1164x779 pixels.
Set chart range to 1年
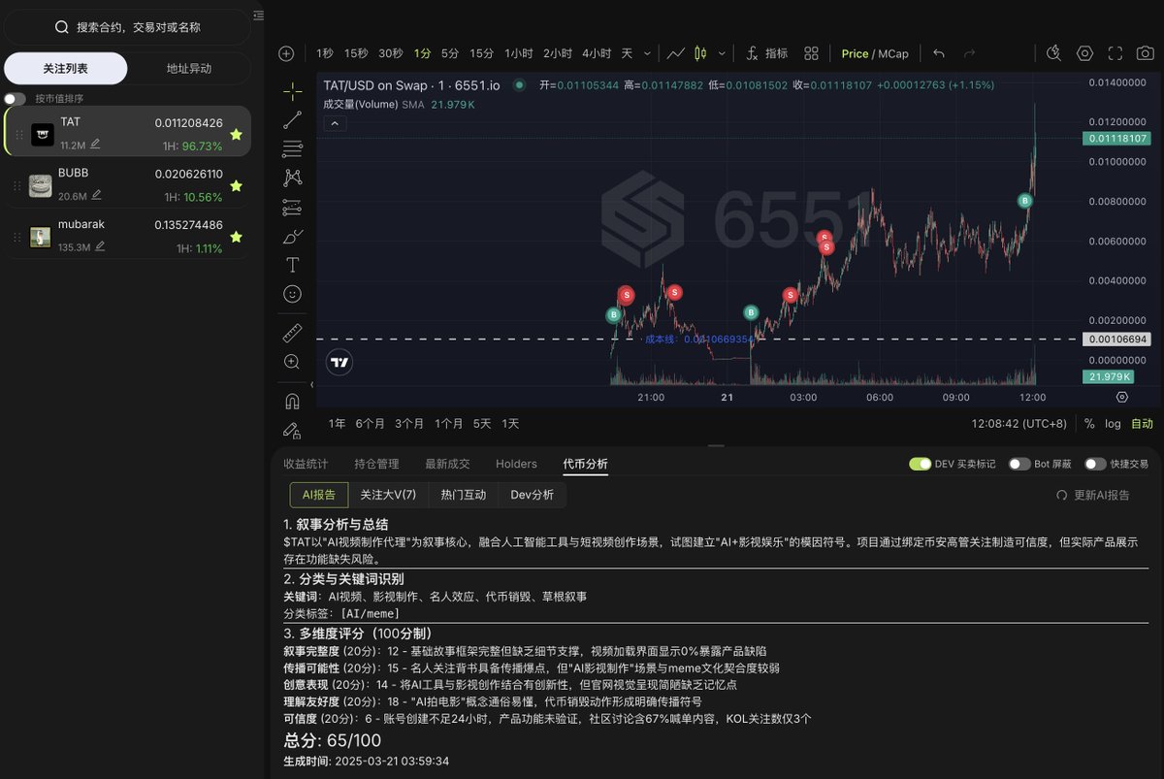[x=337, y=424]
